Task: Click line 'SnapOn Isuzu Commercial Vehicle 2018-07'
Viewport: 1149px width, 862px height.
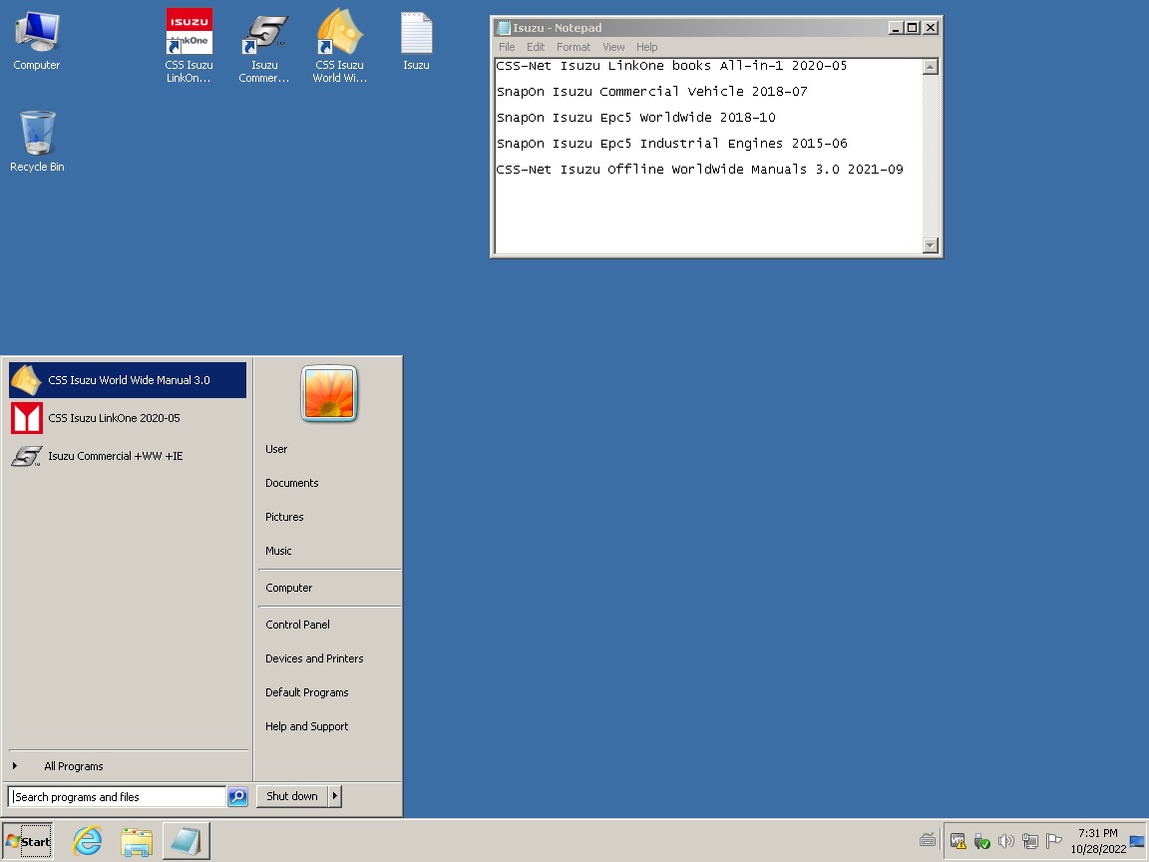Action: pyautogui.click(x=651, y=92)
